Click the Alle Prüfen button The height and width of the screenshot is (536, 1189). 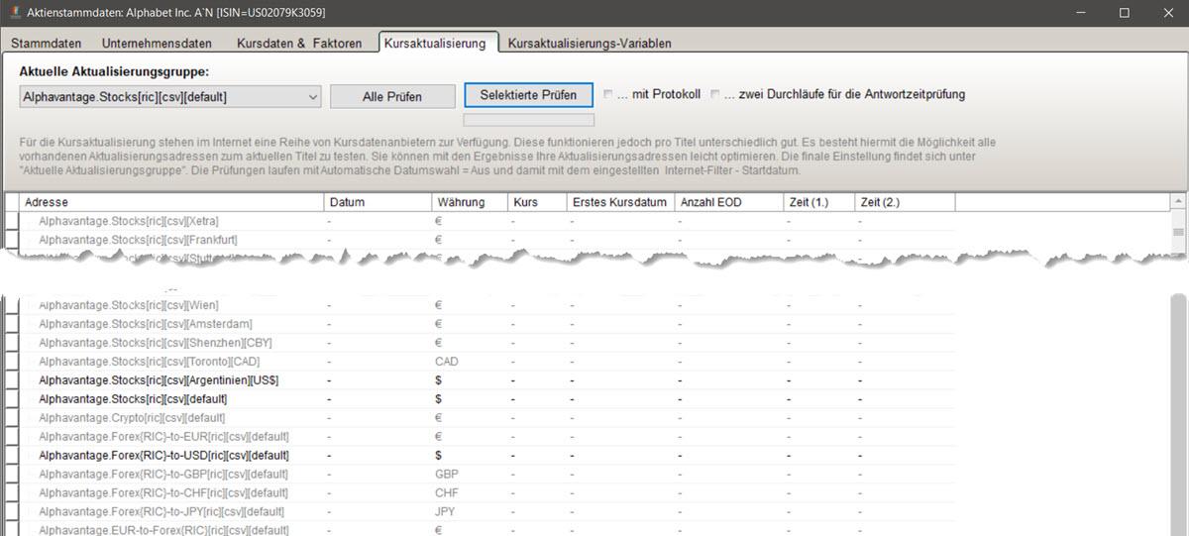pyautogui.click(x=391, y=96)
